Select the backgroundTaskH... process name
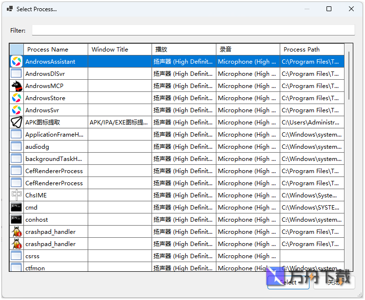The image size is (365, 300). pyautogui.click(x=54, y=159)
